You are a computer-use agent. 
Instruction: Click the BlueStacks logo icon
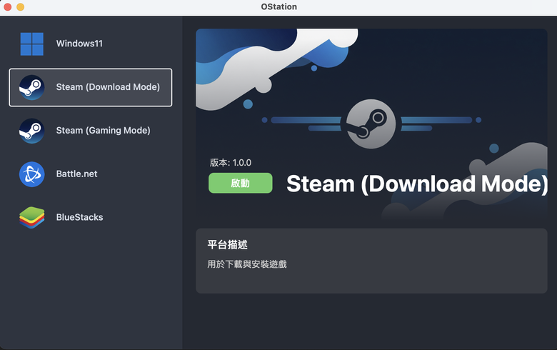tap(32, 217)
